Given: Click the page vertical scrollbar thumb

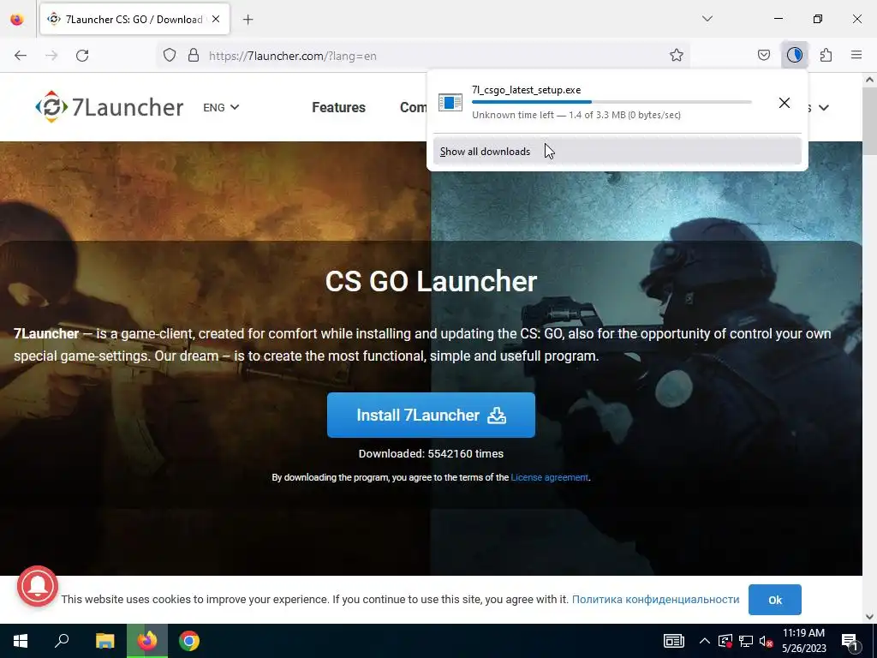Looking at the screenshot, I should click(869, 122).
